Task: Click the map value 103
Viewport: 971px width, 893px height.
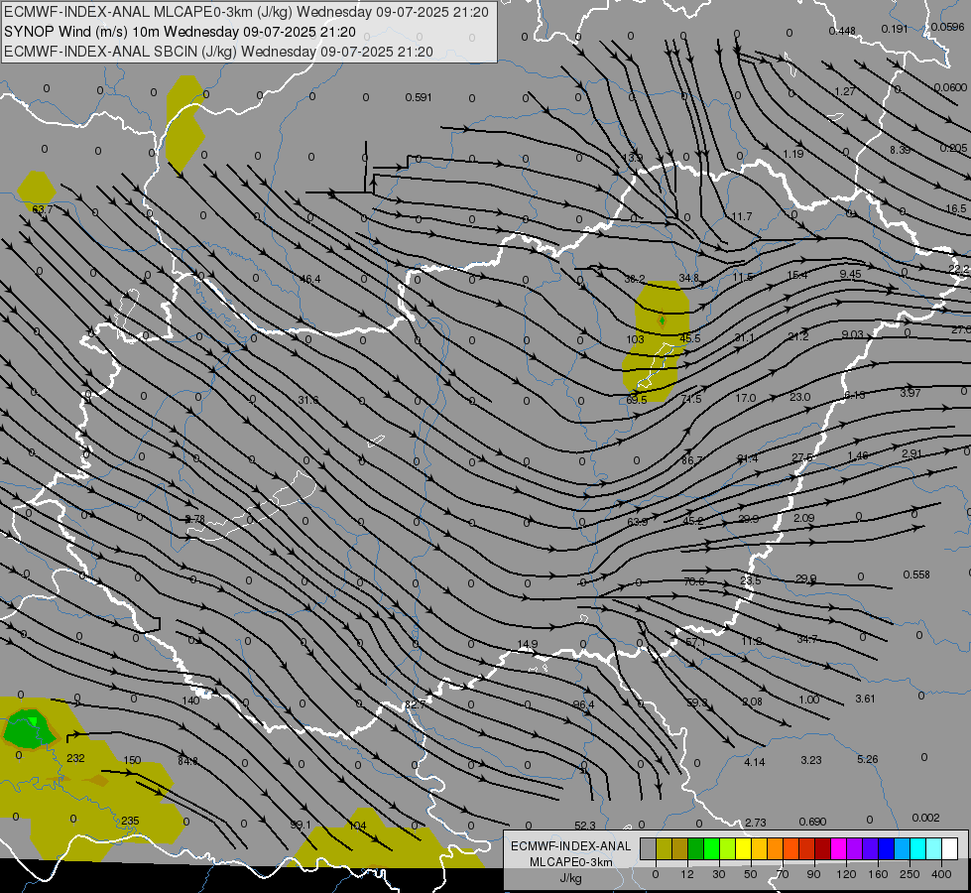Action: click(x=636, y=339)
